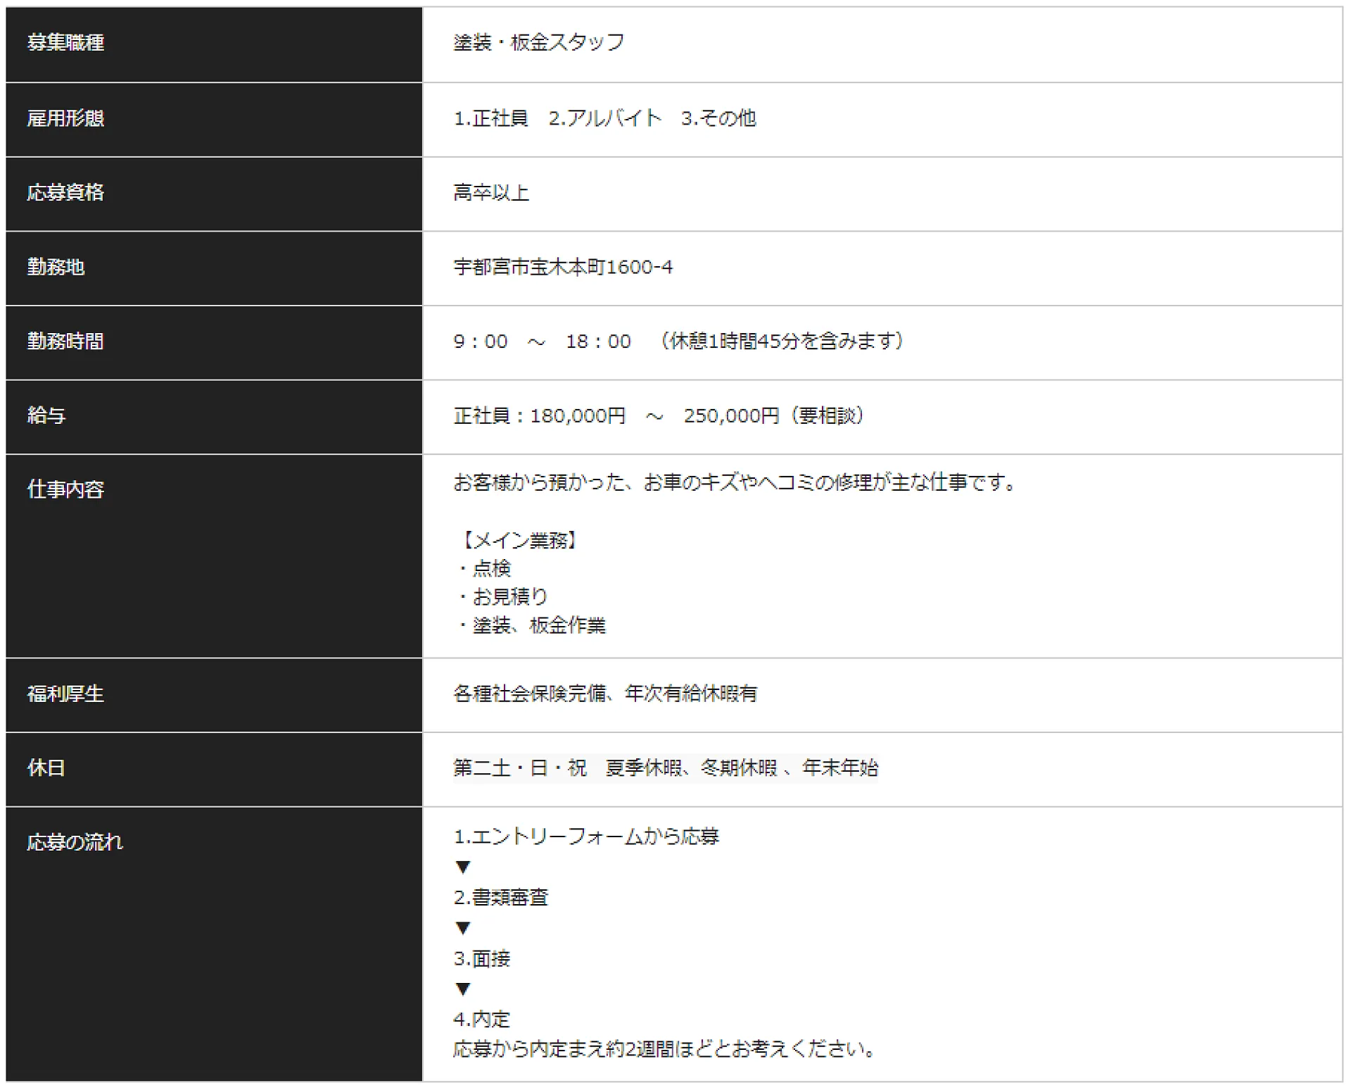
Task: Click the ・お見積り list item
Action: [502, 597]
